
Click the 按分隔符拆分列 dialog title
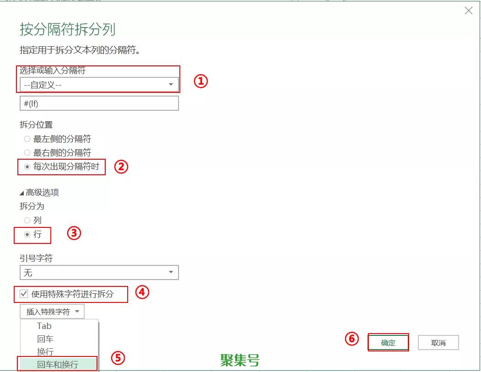point(67,29)
